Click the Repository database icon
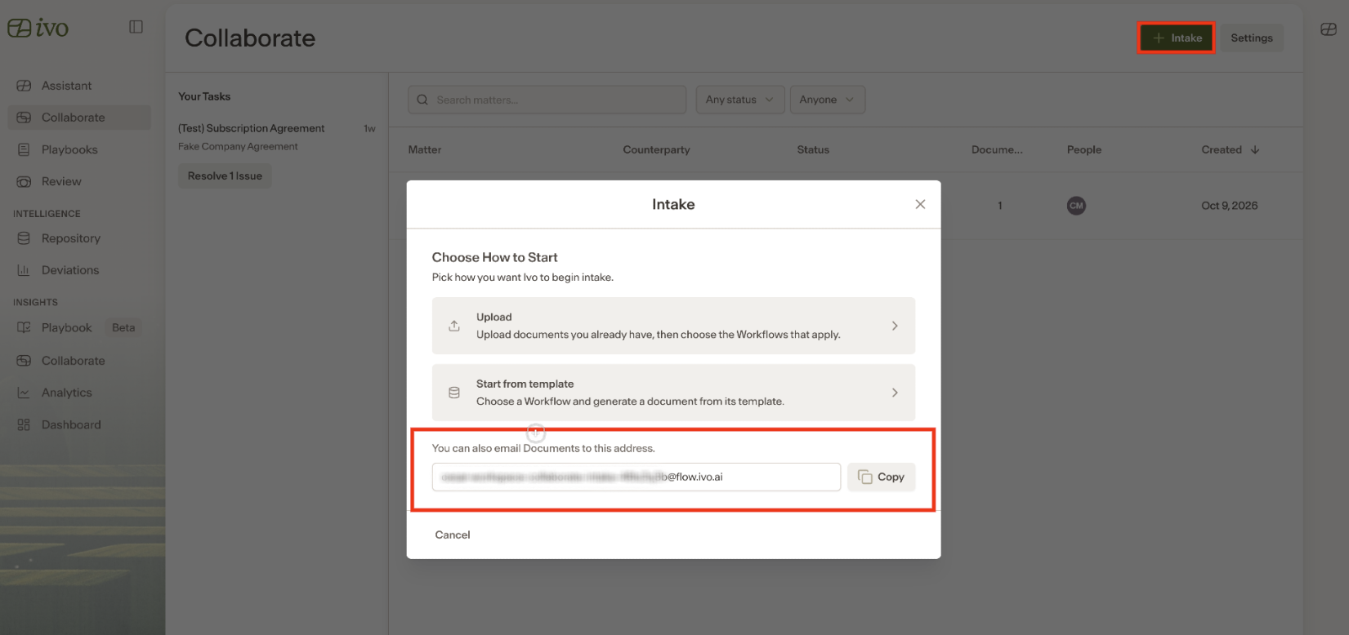This screenshot has width=1349, height=635. coord(24,238)
